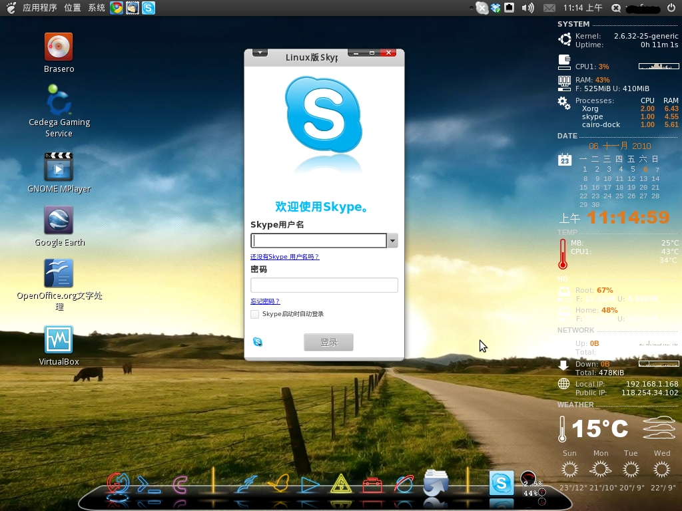
Task: Open Chrome launcher in top panel
Action: pos(117,8)
